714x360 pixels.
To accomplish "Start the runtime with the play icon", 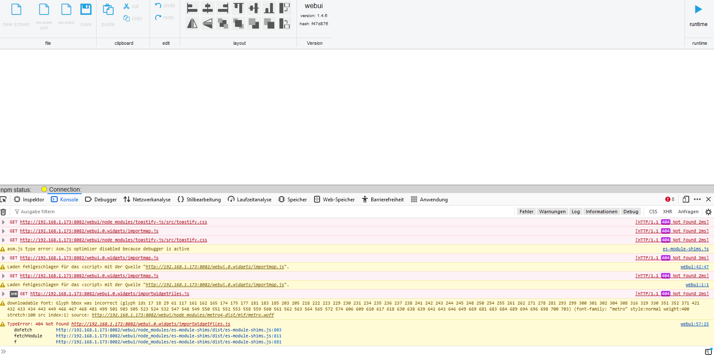I will coord(698,9).
